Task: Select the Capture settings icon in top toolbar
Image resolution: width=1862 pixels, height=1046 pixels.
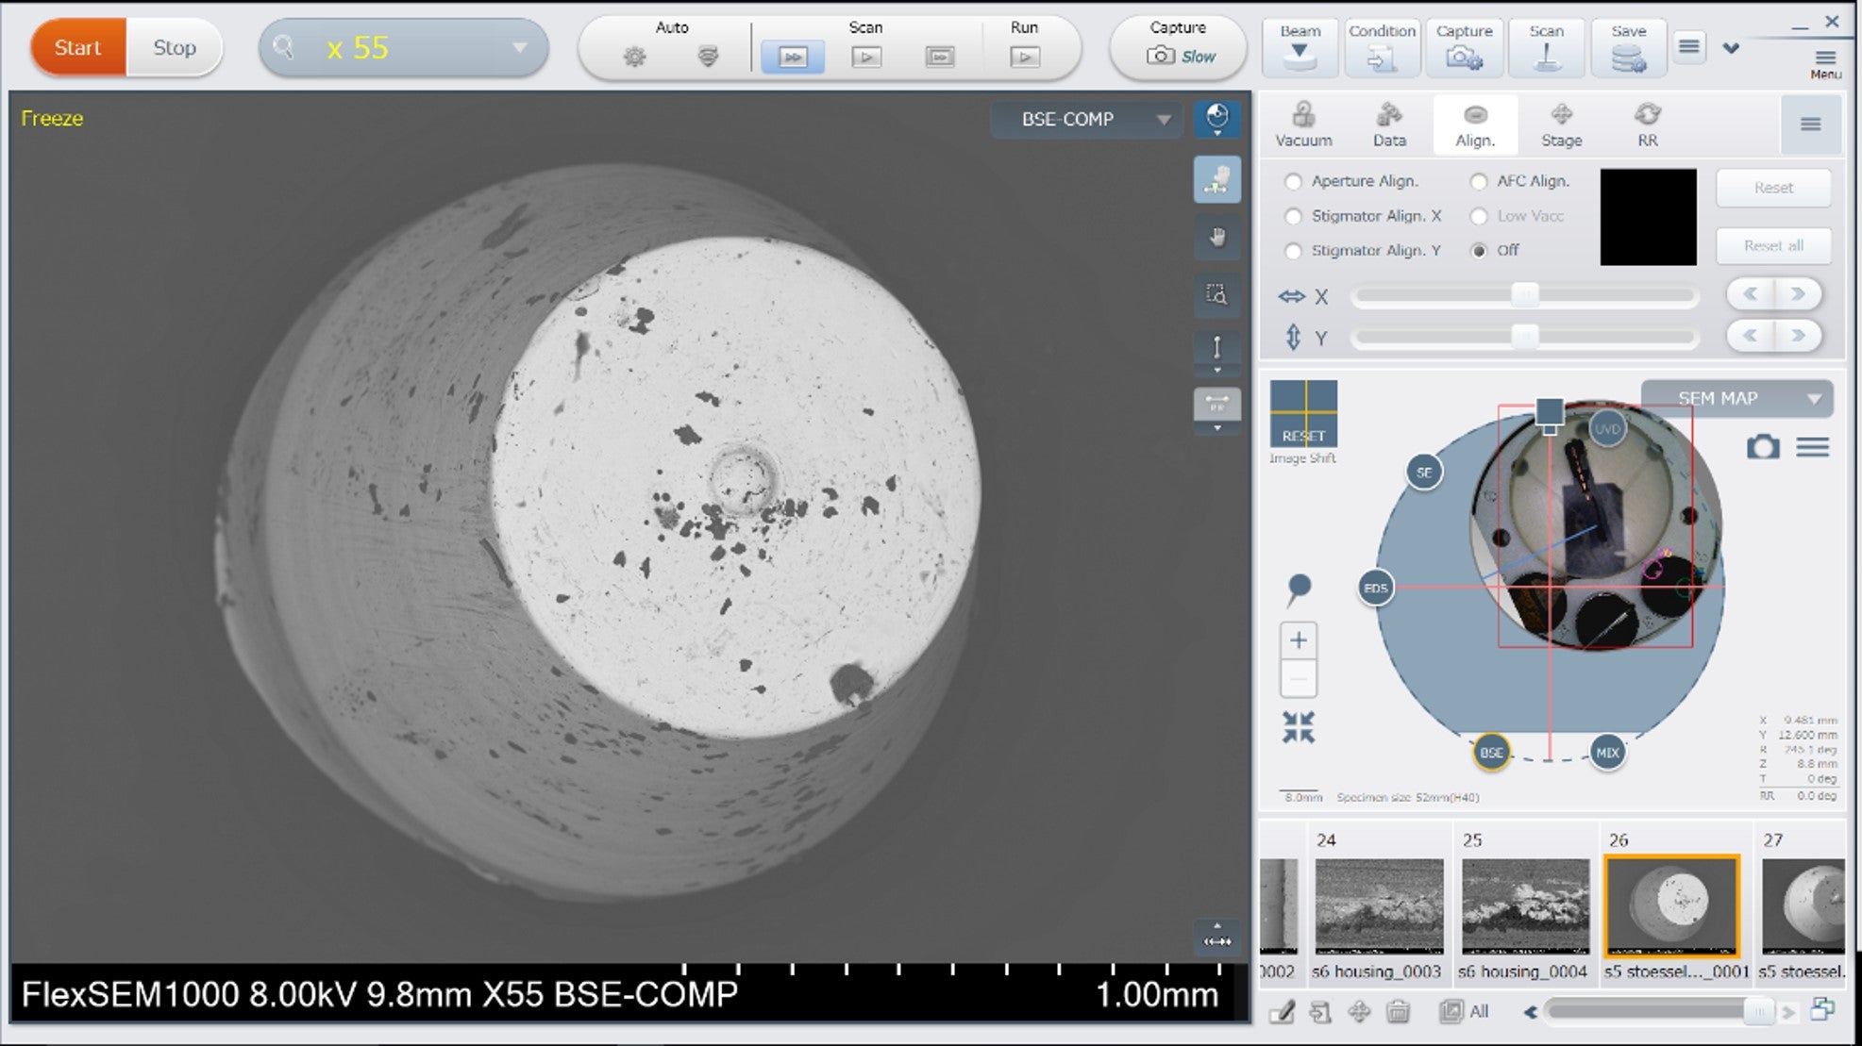Action: pyautogui.click(x=1464, y=47)
